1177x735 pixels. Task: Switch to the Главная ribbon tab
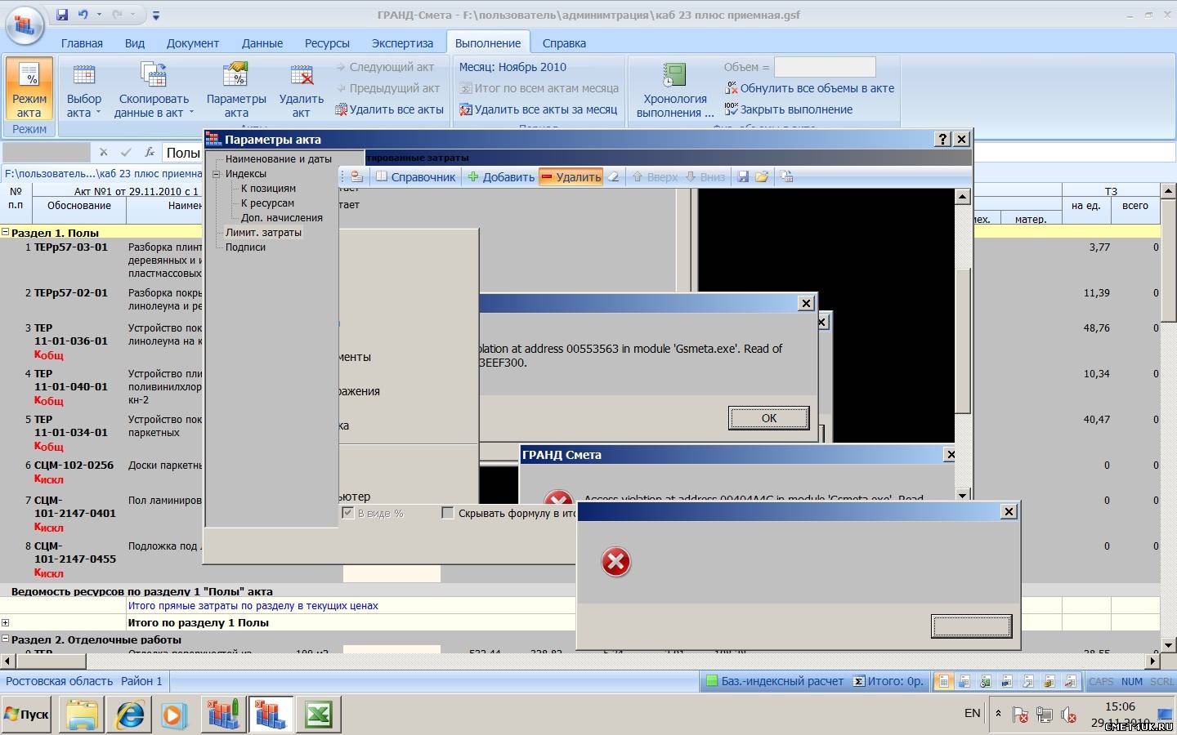click(x=82, y=43)
